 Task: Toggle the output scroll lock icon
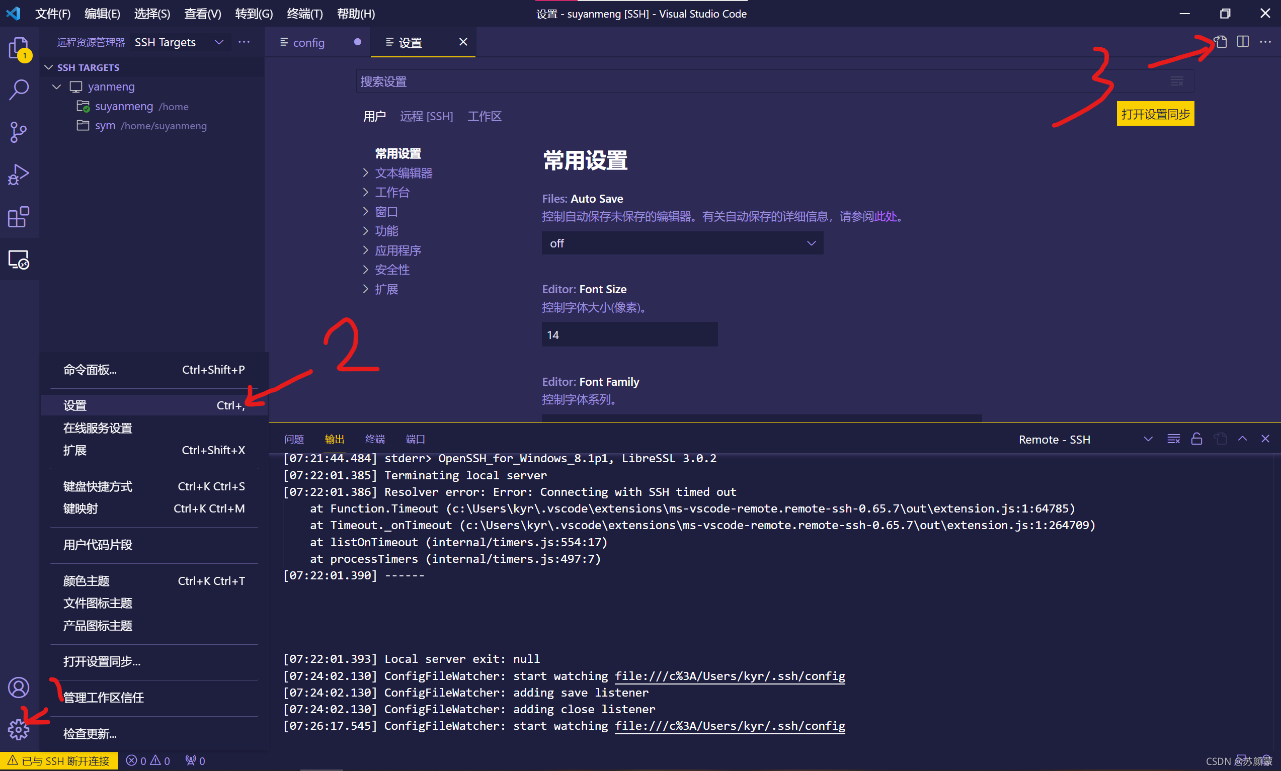[x=1197, y=439]
